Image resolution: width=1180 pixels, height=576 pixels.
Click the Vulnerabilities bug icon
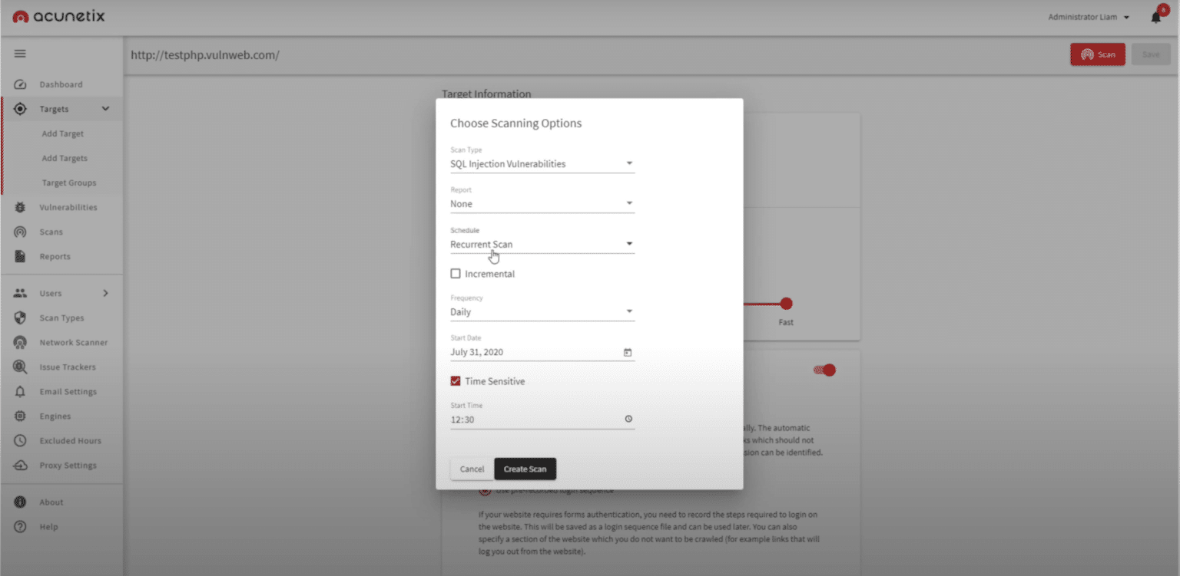coord(21,207)
